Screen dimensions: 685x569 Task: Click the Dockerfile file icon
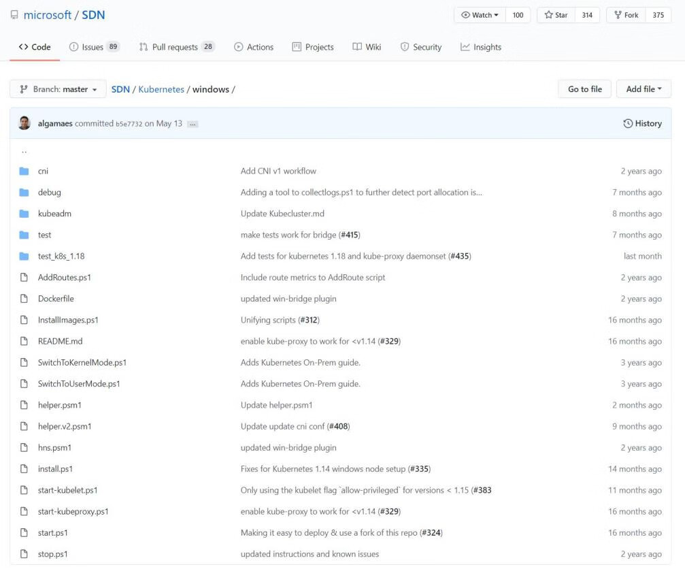click(24, 299)
